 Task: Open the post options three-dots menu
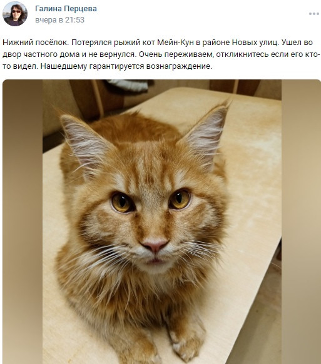[x=313, y=14]
